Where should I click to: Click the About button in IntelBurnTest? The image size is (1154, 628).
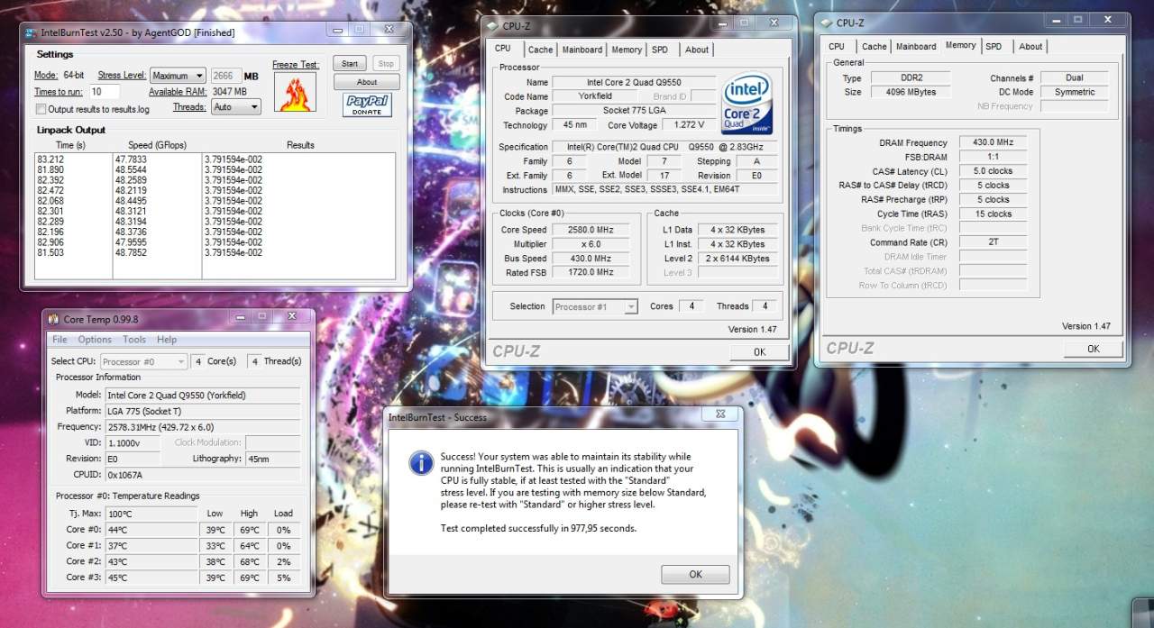click(367, 82)
